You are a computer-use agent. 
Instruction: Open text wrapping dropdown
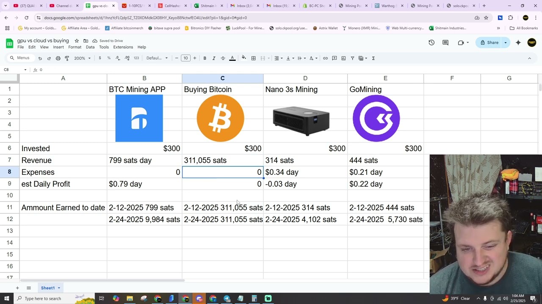tap(301, 58)
